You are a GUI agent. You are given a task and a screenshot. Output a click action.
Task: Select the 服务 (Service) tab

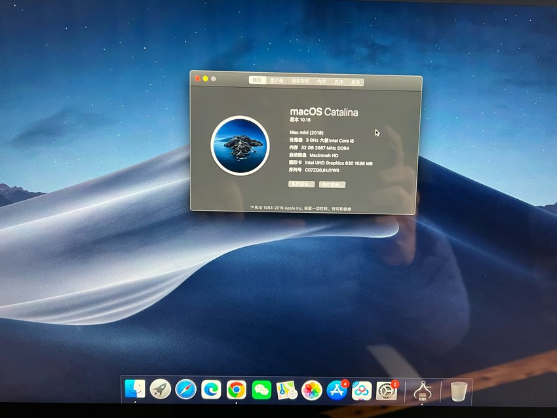pyautogui.click(x=356, y=82)
